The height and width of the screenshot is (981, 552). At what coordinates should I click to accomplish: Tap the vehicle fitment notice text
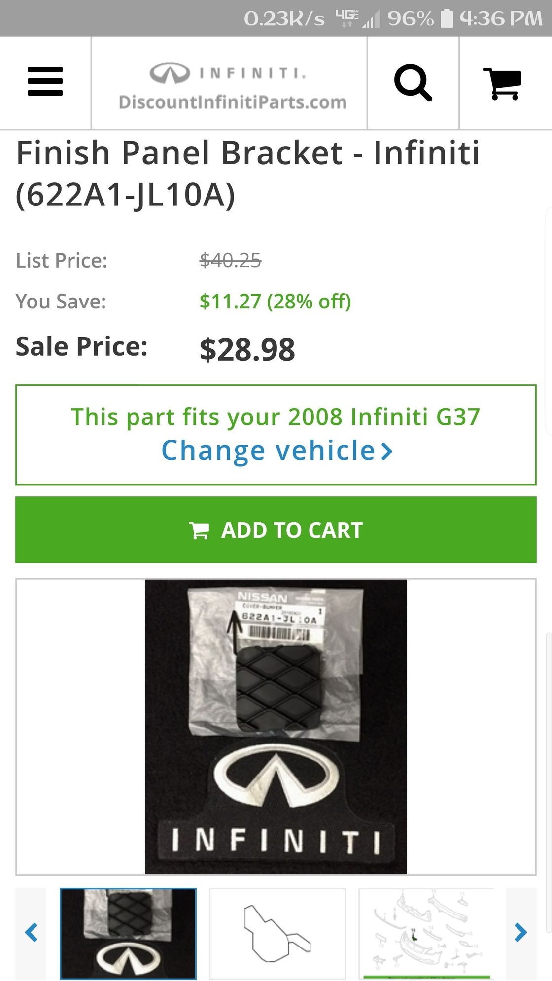[276, 417]
